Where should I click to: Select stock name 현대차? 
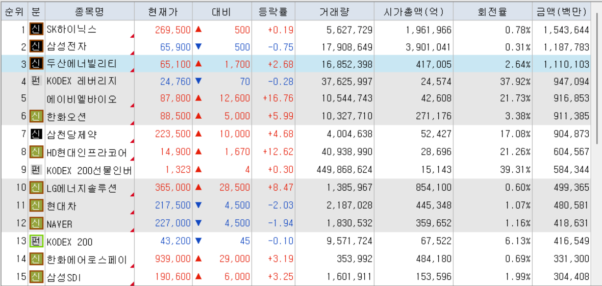[62, 206]
